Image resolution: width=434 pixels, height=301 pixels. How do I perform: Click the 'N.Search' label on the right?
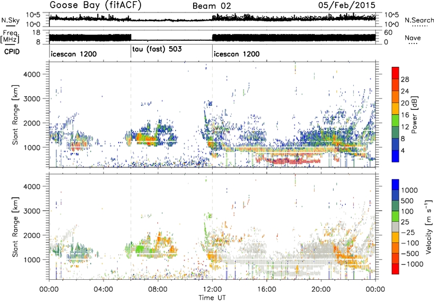tap(419, 20)
